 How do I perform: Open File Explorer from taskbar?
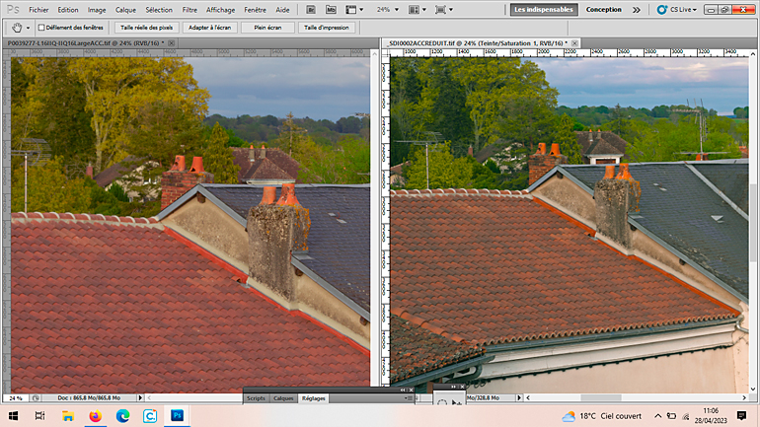[x=67, y=416]
